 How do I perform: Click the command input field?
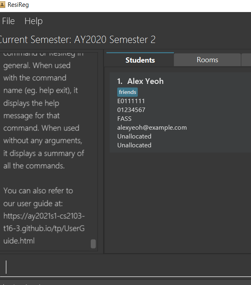click(125, 267)
